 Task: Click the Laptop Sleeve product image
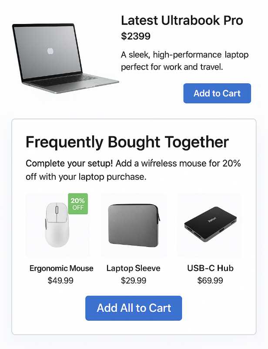coord(133,225)
